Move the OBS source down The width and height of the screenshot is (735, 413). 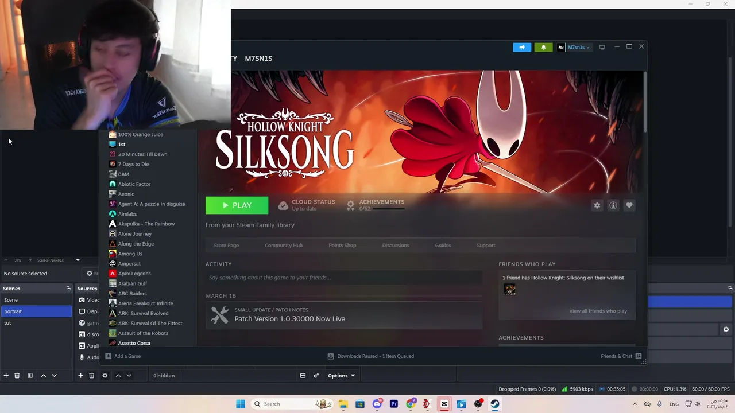click(129, 376)
